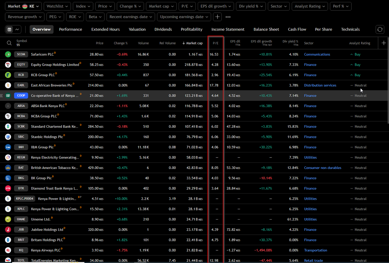Switch to the Valuation tab
This screenshot has width=389, height=263.
pyautogui.click(x=137, y=30)
